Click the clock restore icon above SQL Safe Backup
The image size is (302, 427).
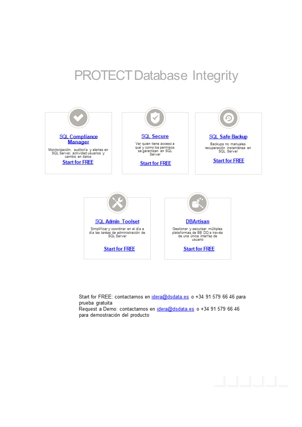click(228, 118)
